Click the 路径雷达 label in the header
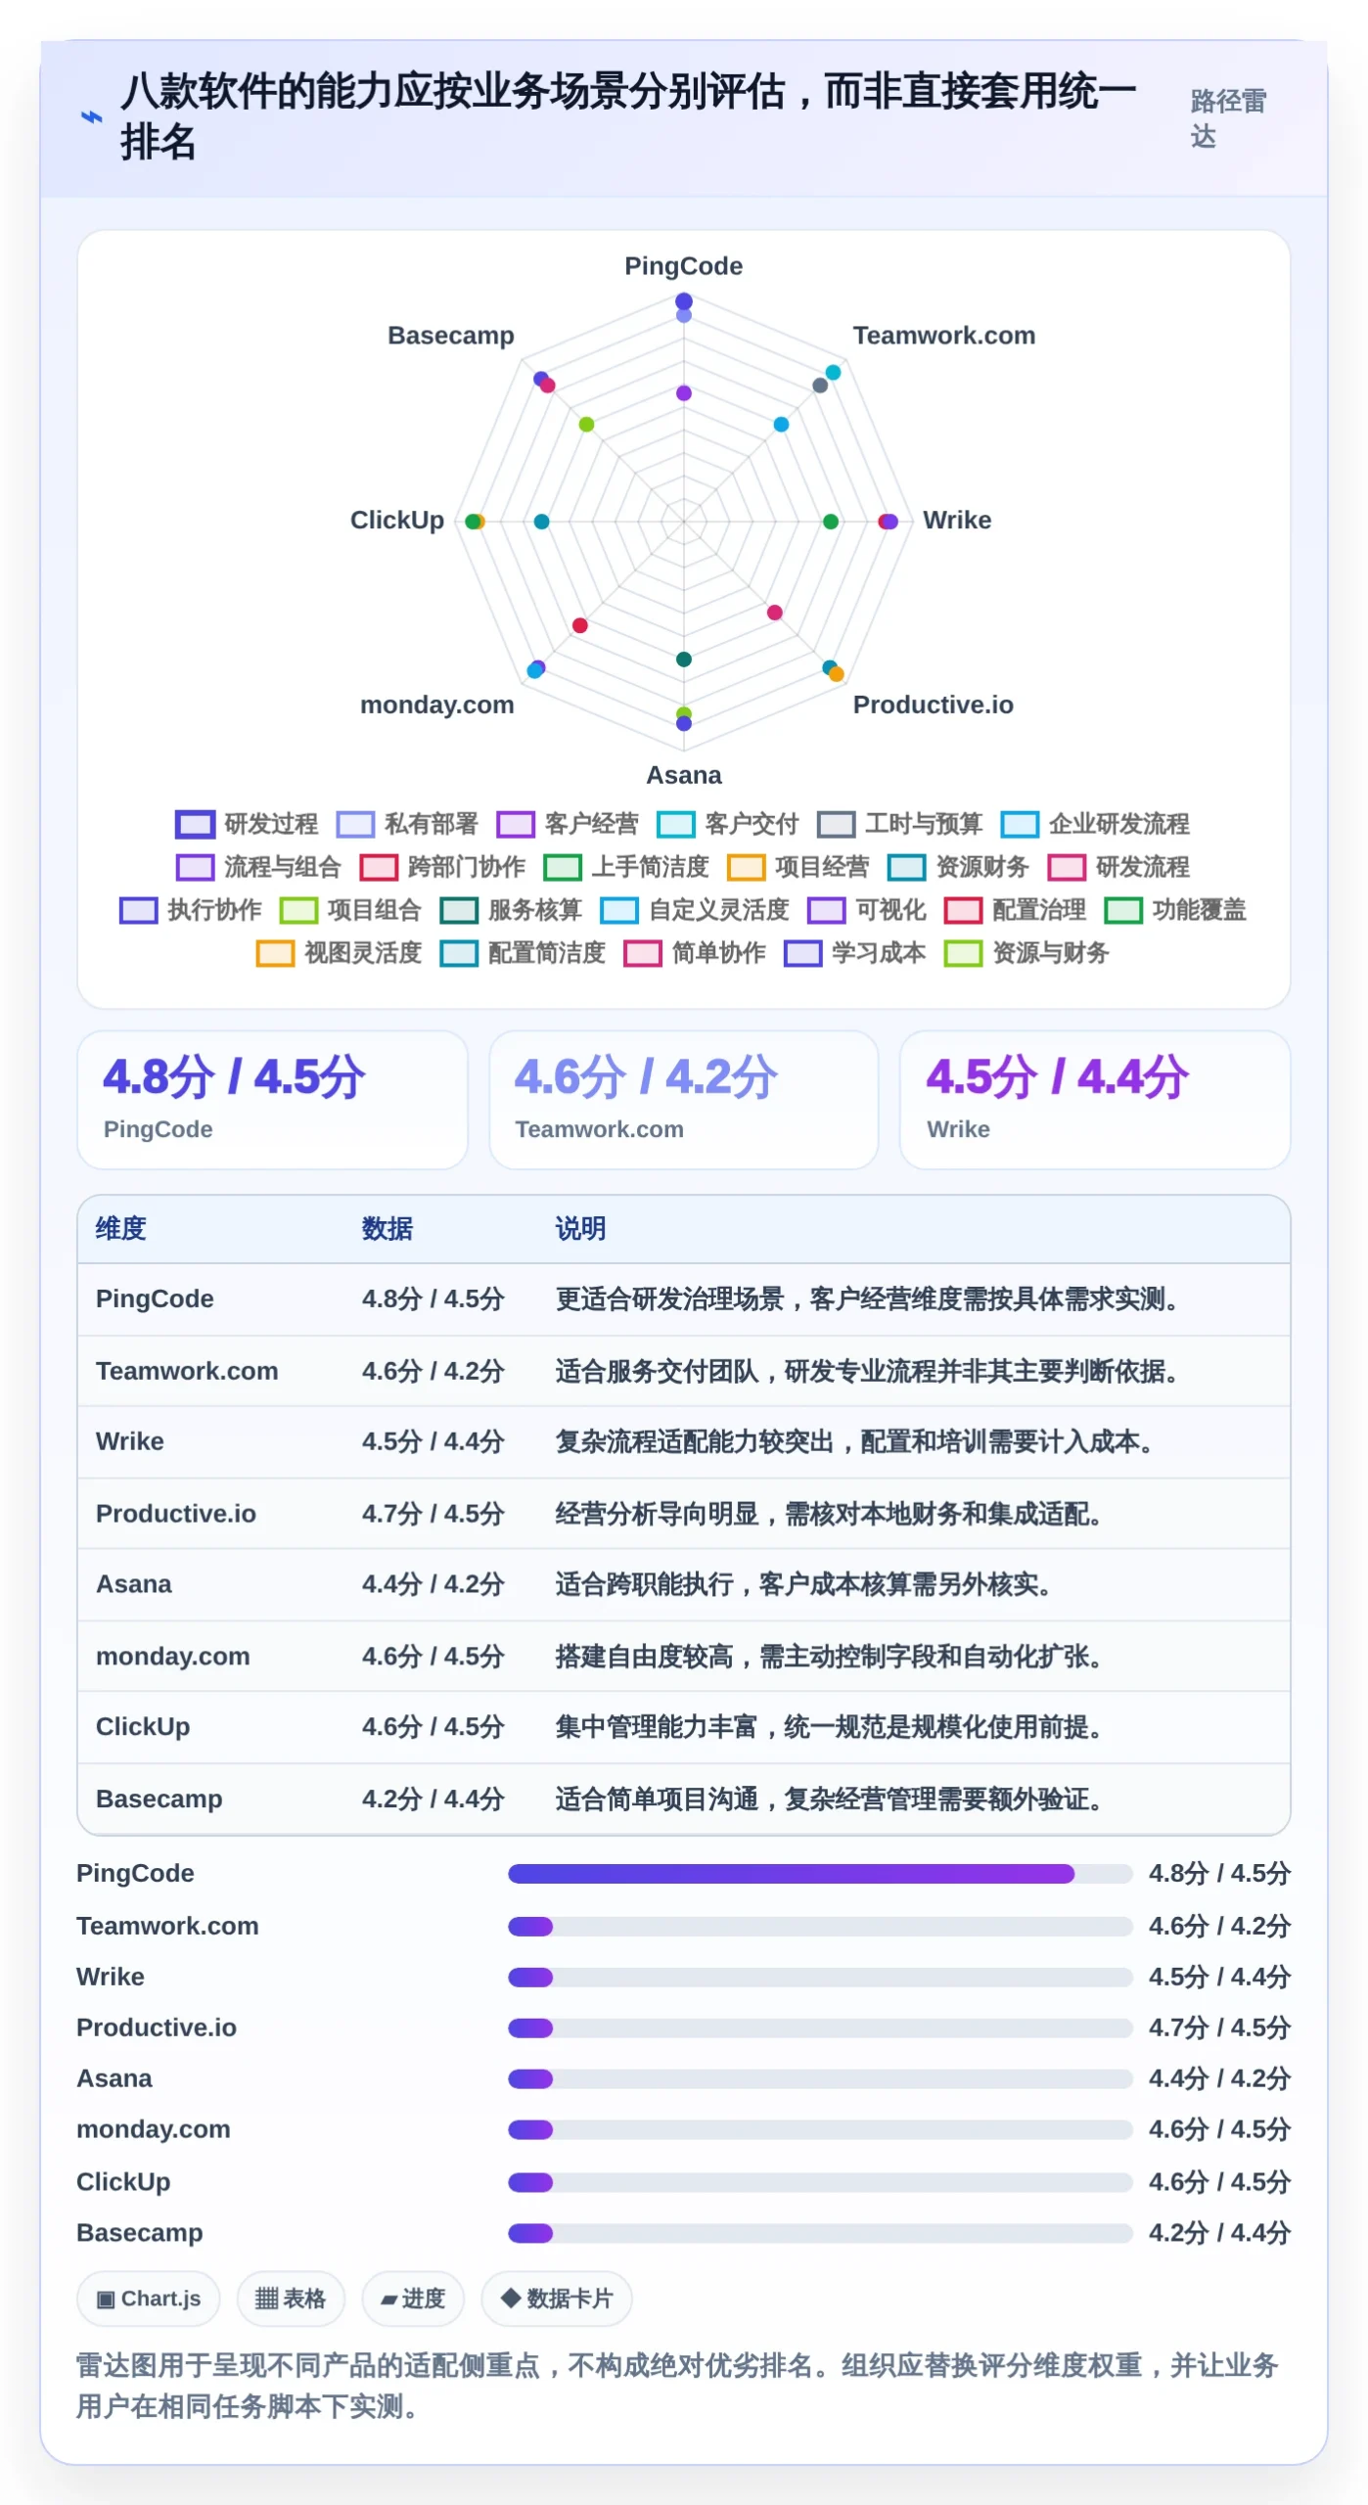Image resolution: width=1368 pixels, height=2505 pixels. (x=1229, y=118)
